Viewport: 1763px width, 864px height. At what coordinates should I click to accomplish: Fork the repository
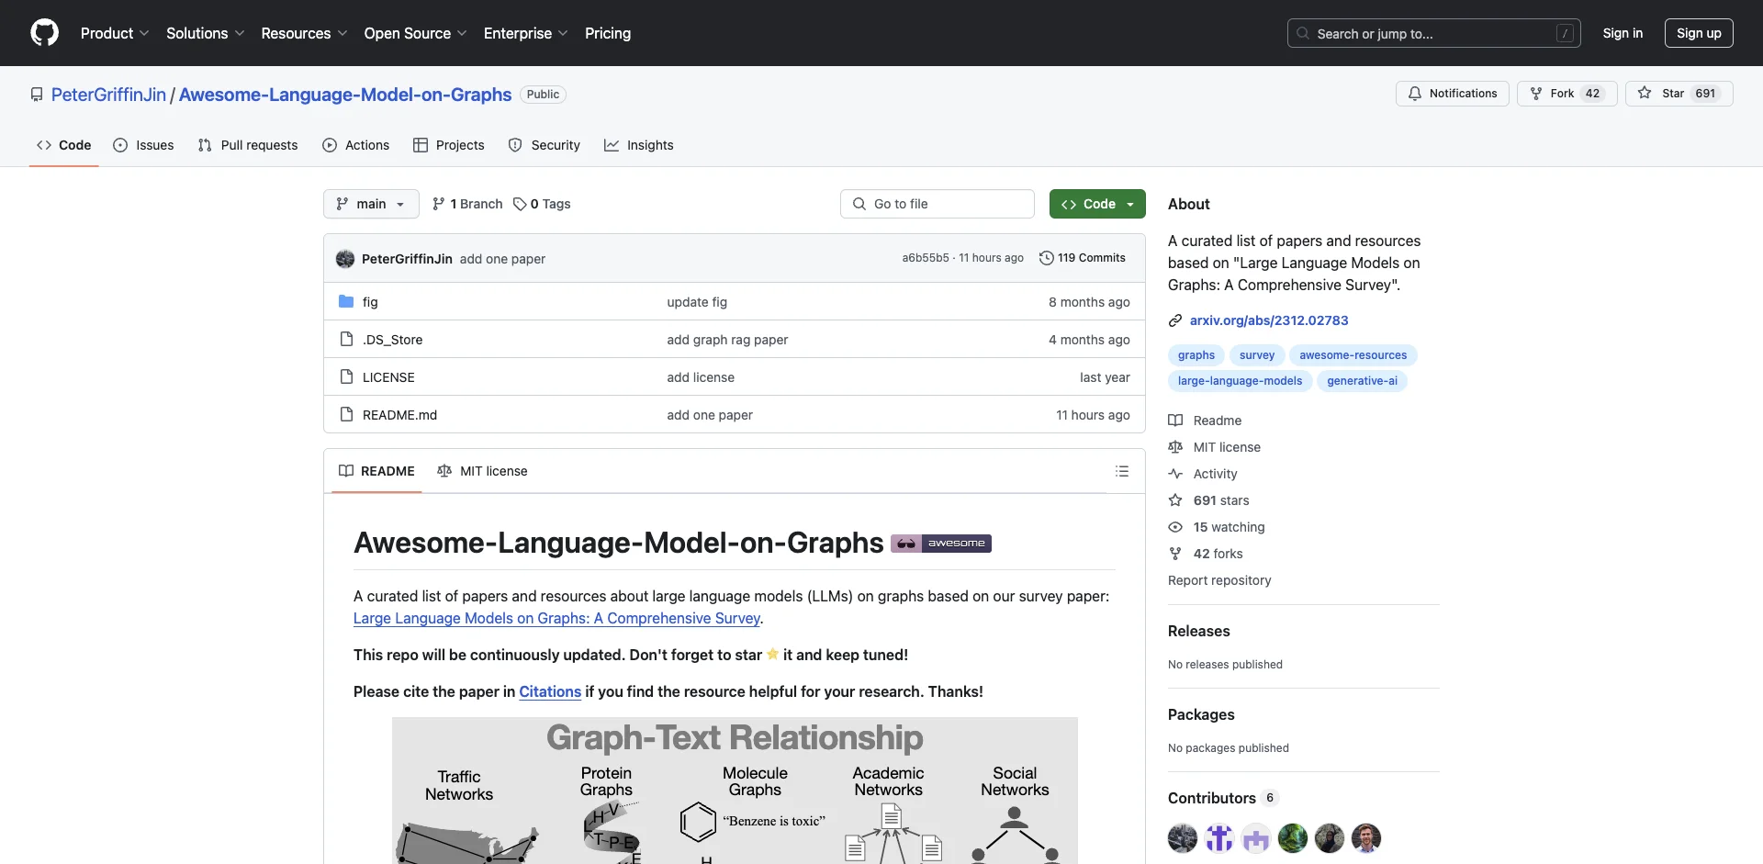pyautogui.click(x=1567, y=94)
